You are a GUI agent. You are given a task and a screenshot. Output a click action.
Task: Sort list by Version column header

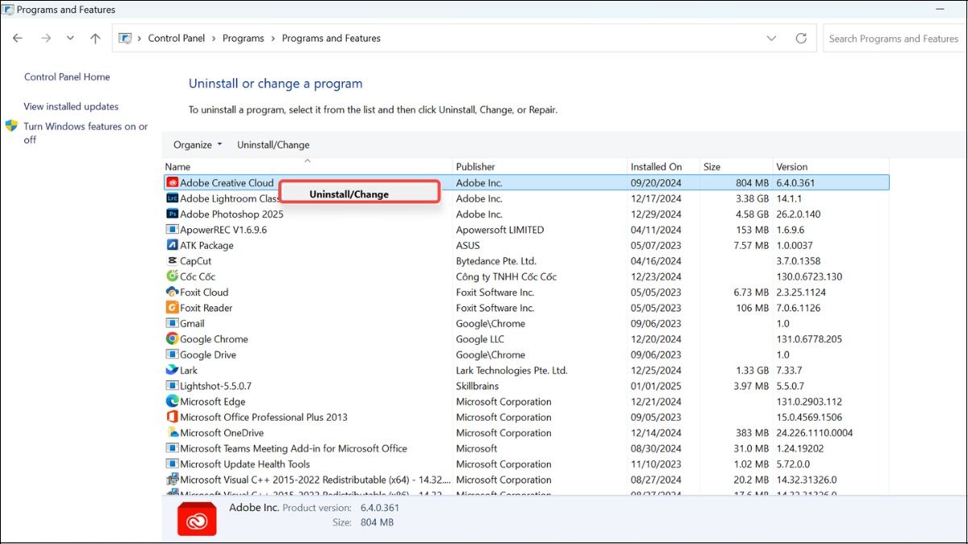(x=831, y=167)
